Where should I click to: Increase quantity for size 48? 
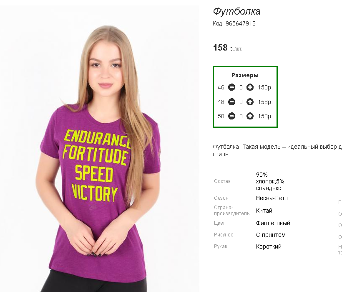coord(250,102)
